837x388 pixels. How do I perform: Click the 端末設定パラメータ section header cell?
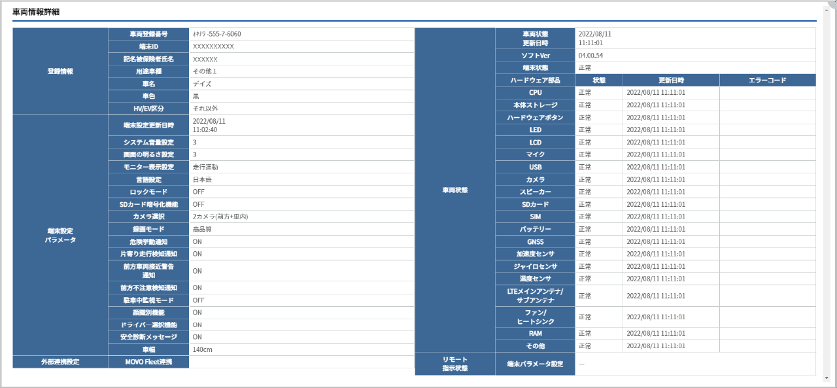pos(60,236)
